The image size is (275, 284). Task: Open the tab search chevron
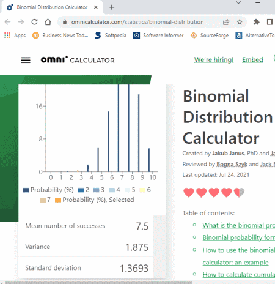(238, 2)
